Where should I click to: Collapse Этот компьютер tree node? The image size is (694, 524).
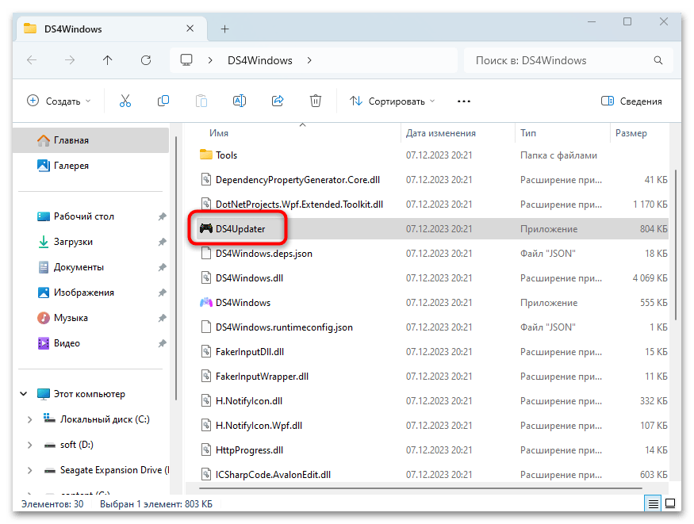pos(24,393)
